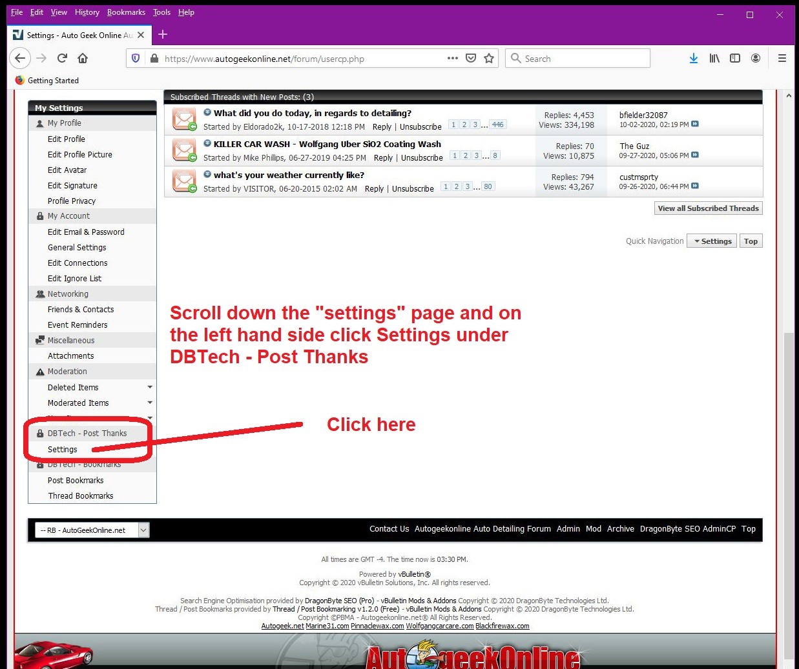799x669 pixels.
Task: Expand the Moderated Items submenu
Action: click(150, 403)
